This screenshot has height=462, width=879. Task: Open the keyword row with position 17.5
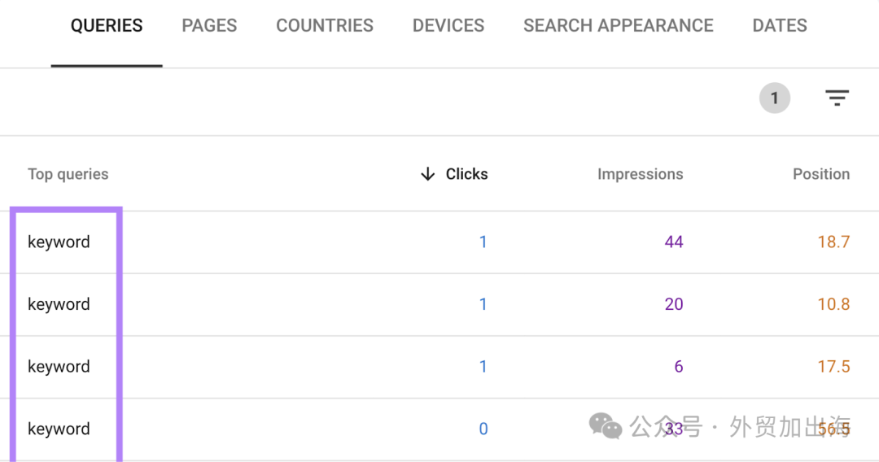(x=439, y=368)
